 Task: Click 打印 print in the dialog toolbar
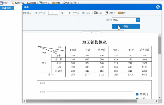(x=98, y=13)
